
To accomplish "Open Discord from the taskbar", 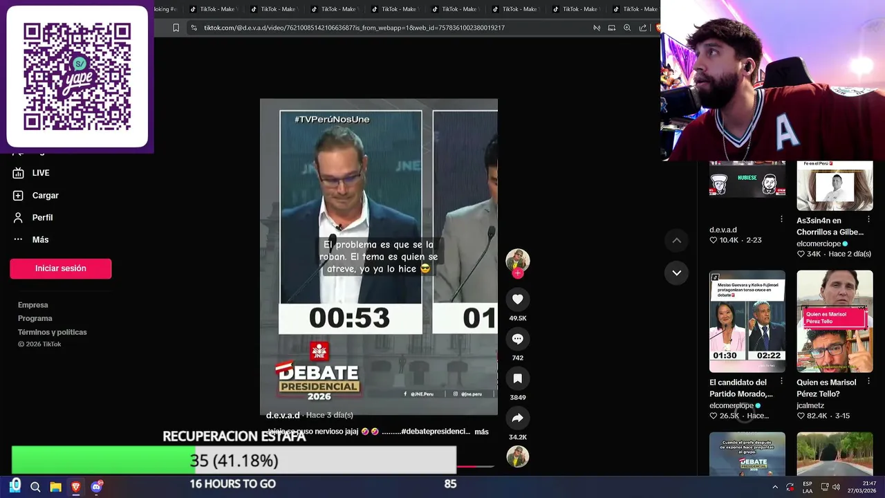I will click(96, 487).
